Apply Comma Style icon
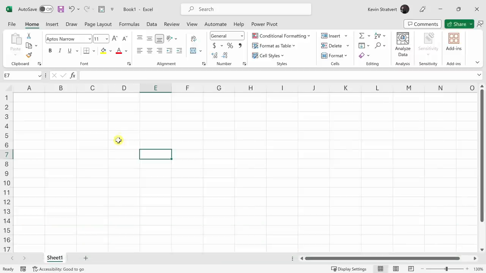This screenshot has width=486, height=273. 240,45
